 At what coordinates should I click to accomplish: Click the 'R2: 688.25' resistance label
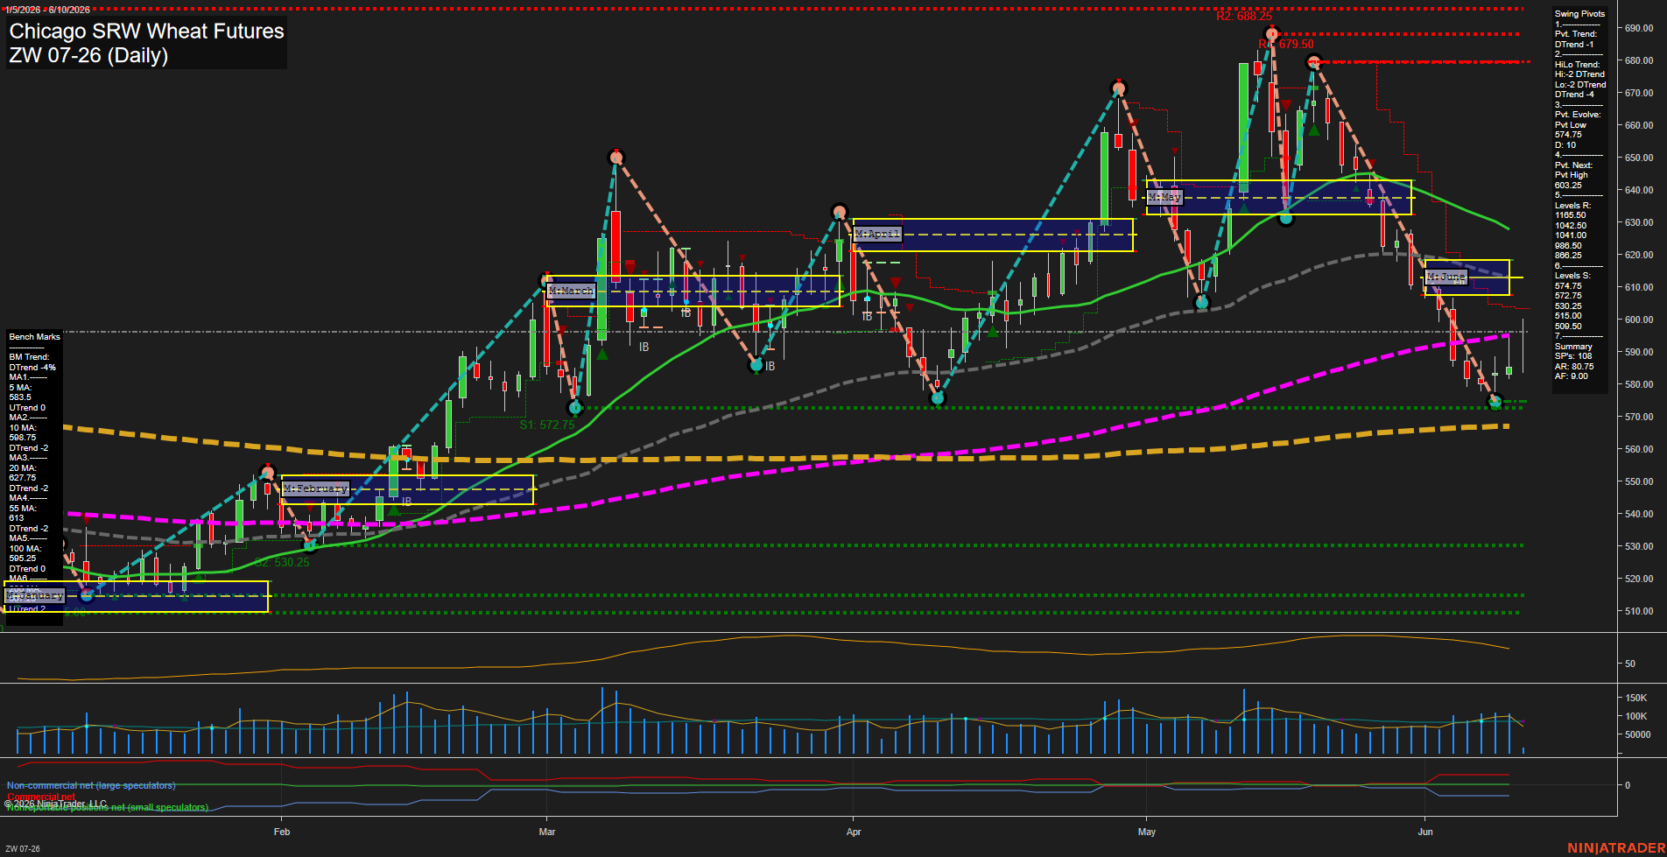(1243, 16)
